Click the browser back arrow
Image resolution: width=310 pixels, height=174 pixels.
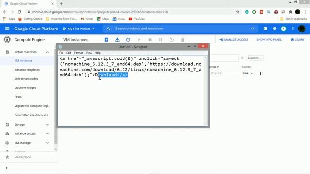[5, 12]
